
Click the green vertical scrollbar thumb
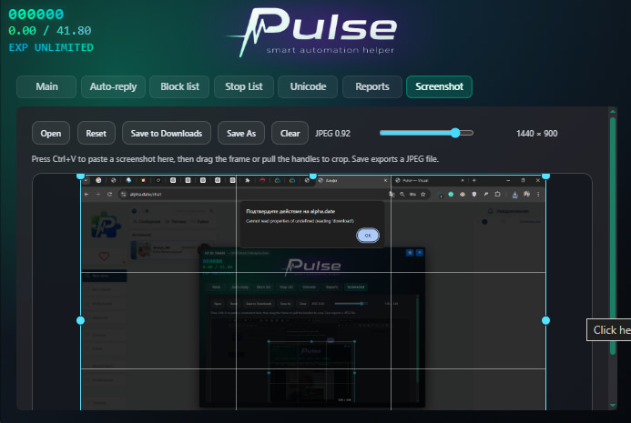click(613, 236)
